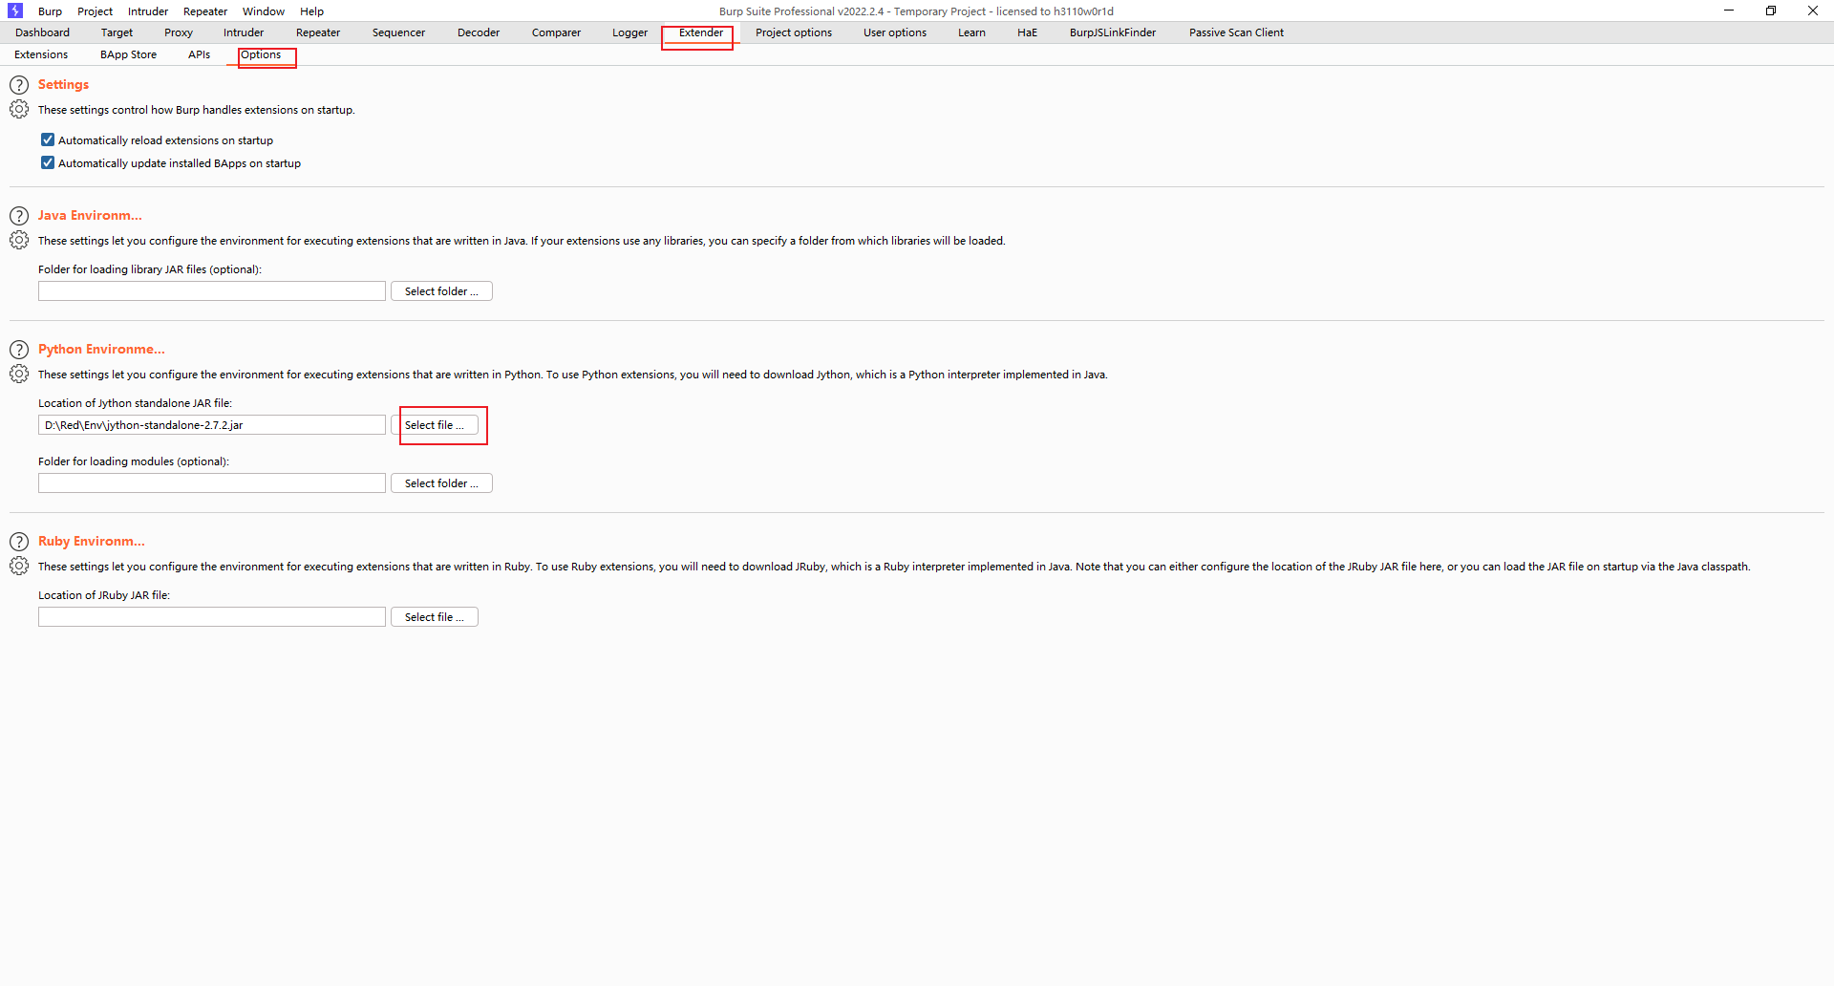The height and width of the screenshot is (986, 1834).
Task: Disable automatically reload extensions on startup
Action: 47,139
